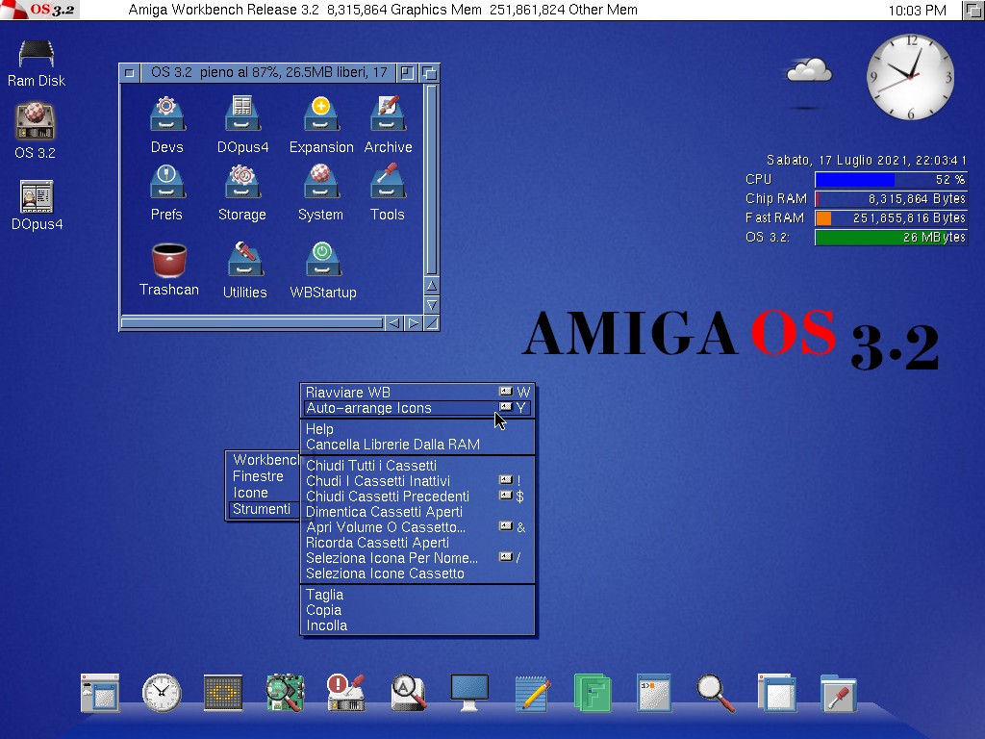Screen dimensions: 985x739
Task: Open the Finestre submenu
Action: (x=258, y=476)
